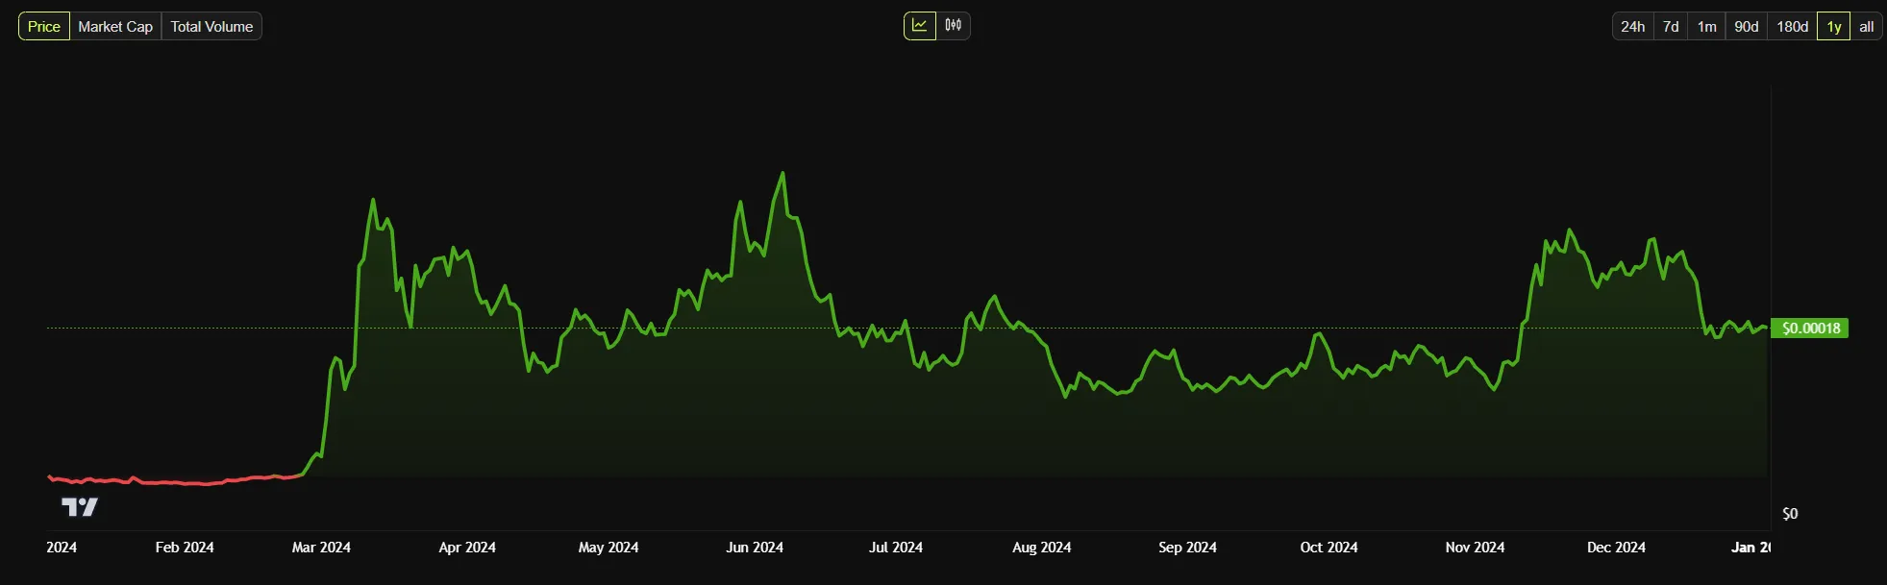This screenshot has width=1887, height=585.
Task: Click the Jun 2024 price peak
Action: (782, 174)
